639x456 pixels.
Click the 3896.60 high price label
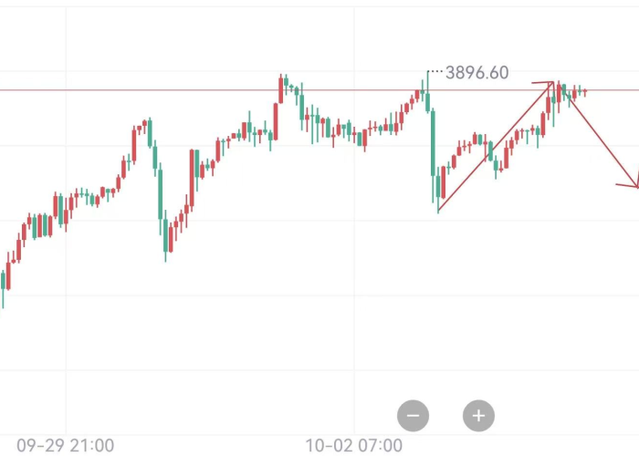tap(477, 73)
